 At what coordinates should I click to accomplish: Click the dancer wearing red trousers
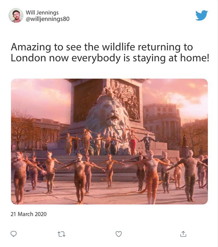click(x=133, y=143)
